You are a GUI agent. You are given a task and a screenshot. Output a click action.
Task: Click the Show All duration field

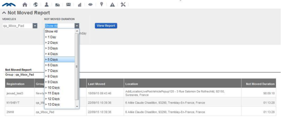[x=59, y=26]
